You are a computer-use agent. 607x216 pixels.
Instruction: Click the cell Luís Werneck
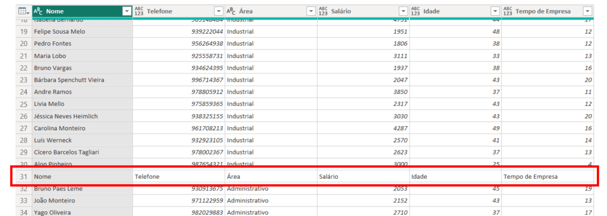(82, 140)
